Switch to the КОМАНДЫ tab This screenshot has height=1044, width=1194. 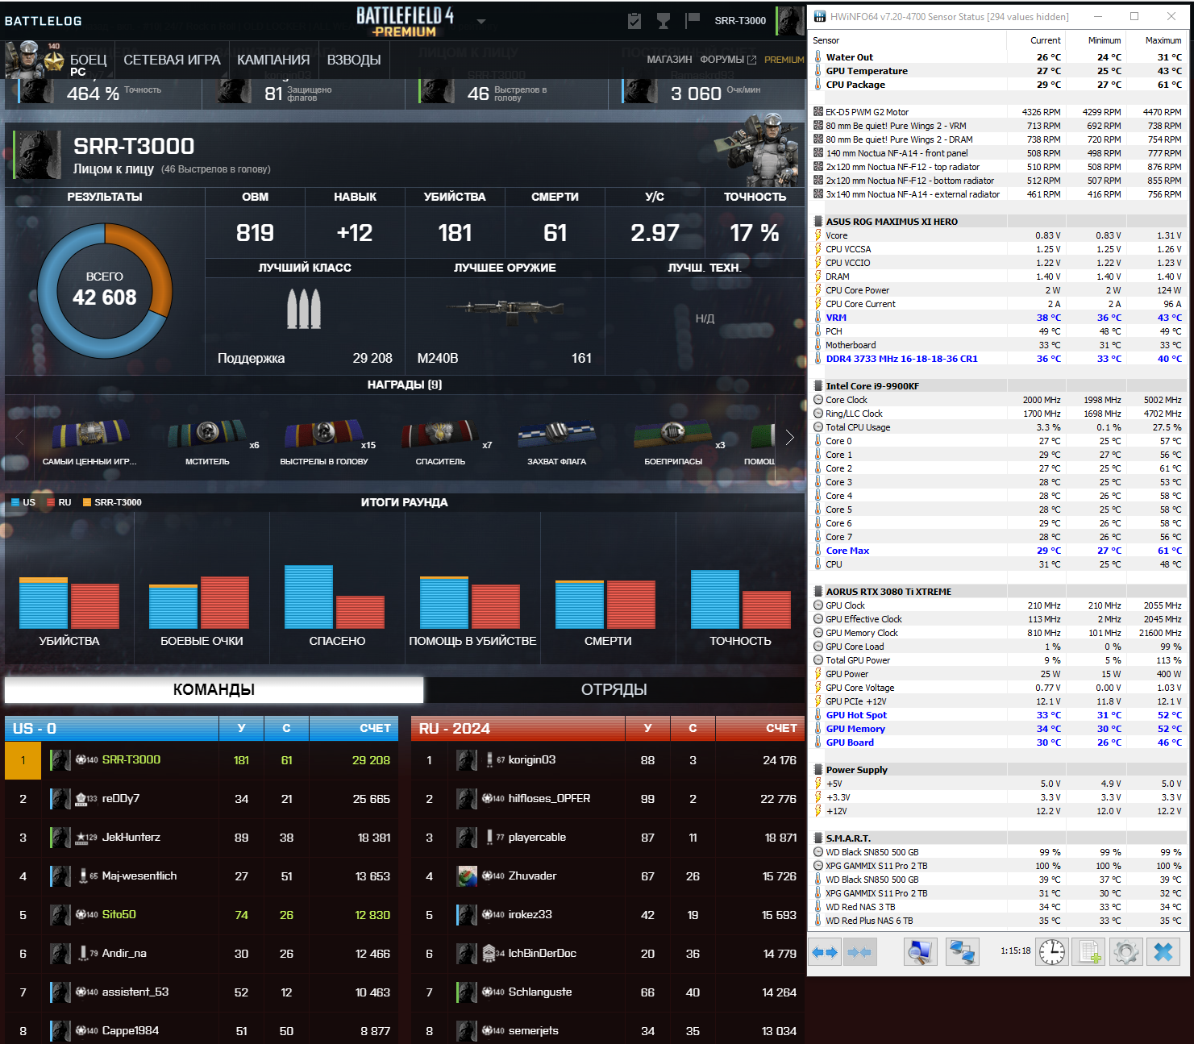[x=214, y=689]
